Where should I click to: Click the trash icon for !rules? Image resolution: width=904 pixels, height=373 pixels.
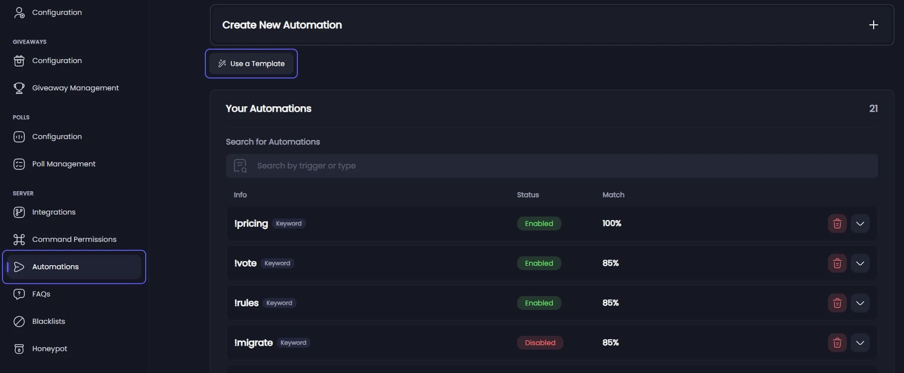coord(837,303)
